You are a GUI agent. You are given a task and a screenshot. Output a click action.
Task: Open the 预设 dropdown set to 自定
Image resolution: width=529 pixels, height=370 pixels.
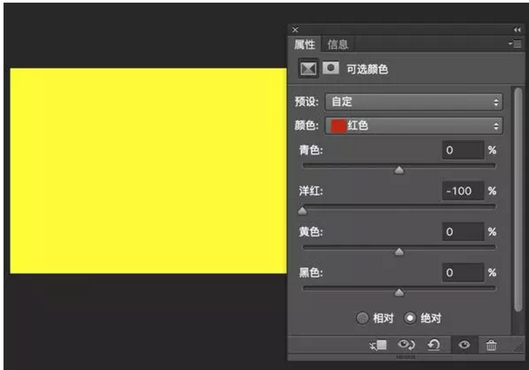414,102
